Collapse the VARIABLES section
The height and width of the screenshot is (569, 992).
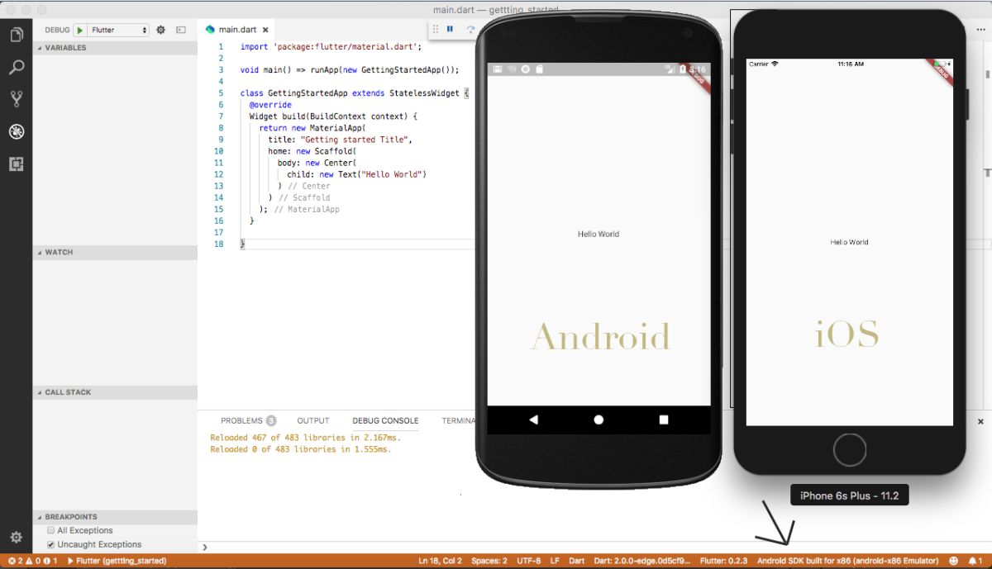[115, 48]
